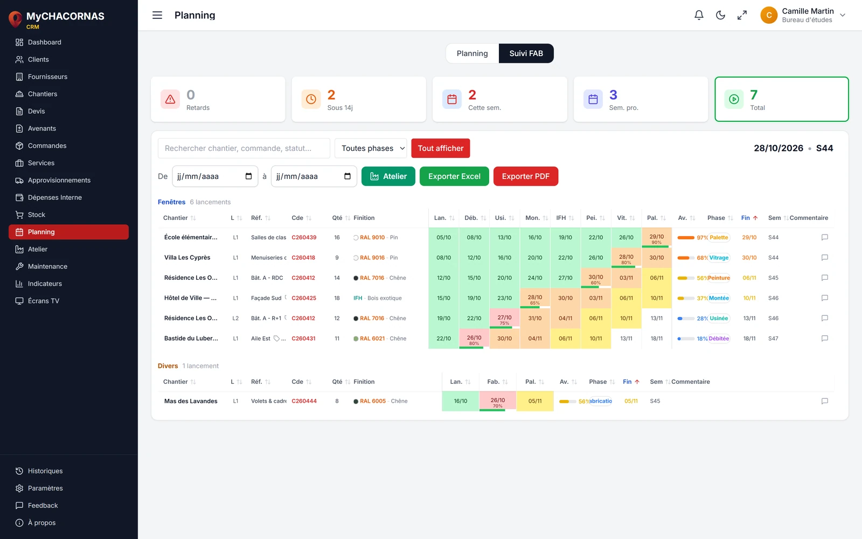Switch to the Planning tab

[472, 53]
